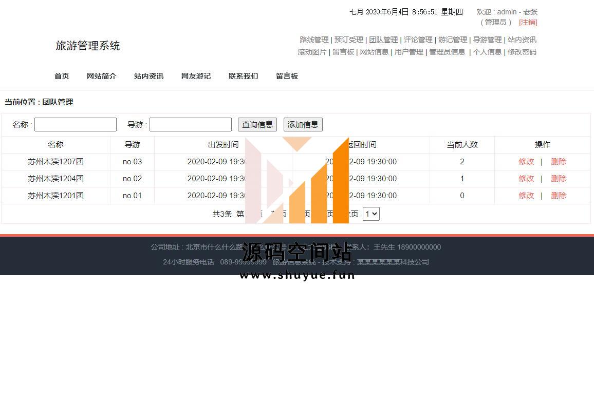Edit 苏州木渎1207团 via 修改
The width and height of the screenshot is (594, 419).
coord(526,162)
